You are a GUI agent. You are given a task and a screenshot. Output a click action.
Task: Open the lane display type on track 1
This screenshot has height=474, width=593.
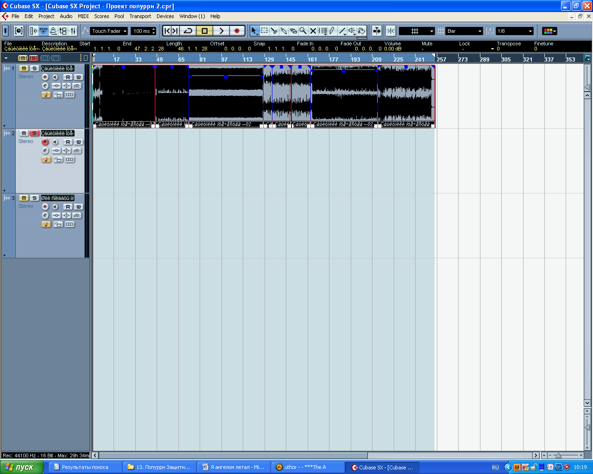[69, 94]
